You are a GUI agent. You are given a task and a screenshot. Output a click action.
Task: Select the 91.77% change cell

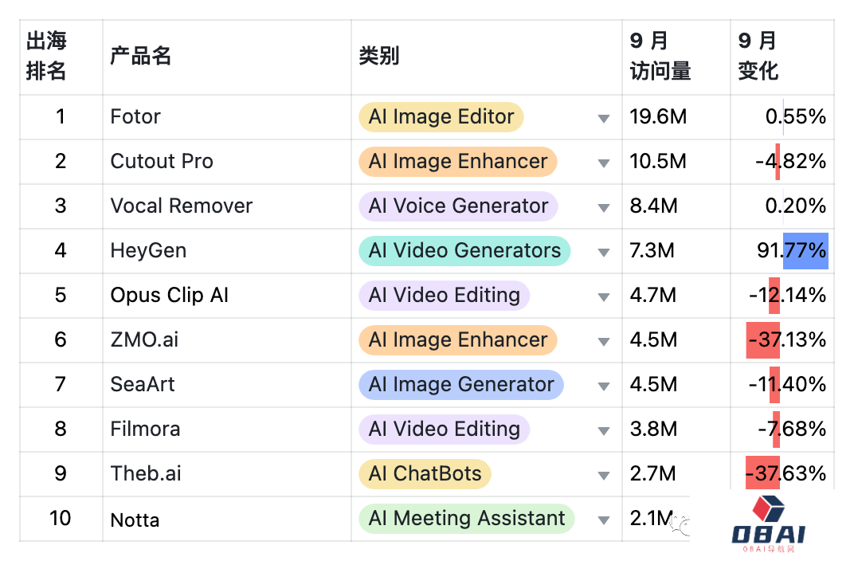point(782,251)
